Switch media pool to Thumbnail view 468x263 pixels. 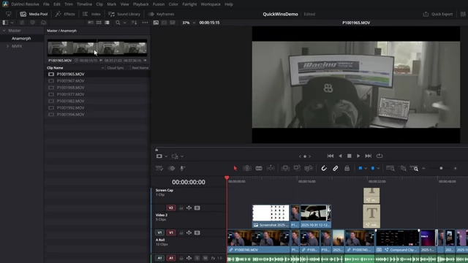99,23
